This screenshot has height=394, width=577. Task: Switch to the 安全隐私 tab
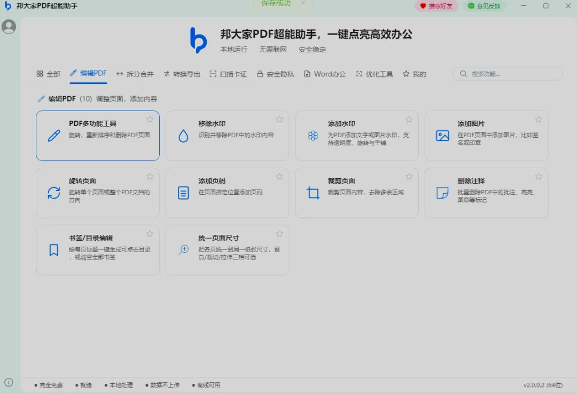(x=275, y=74)
